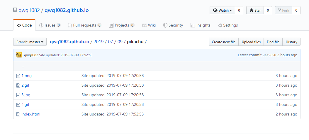Image resolution: width=309 pixels, height=140 pixels.
Task: Click the file icon beside 1.png
Action: 18,76
